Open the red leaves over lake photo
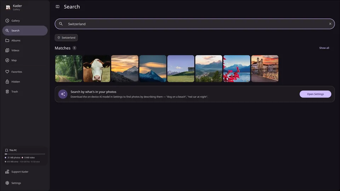The width and height of the screenshot is (340, 191). coord(237,69)
